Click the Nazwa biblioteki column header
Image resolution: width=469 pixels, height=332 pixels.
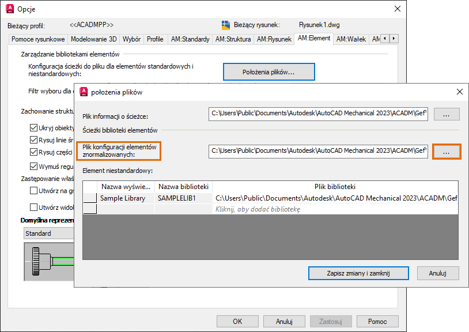coord(183,187)
